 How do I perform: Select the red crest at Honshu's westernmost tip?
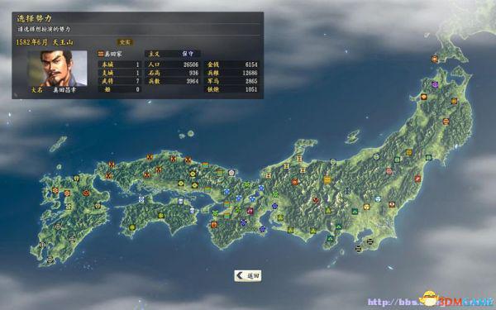point(108,176)
